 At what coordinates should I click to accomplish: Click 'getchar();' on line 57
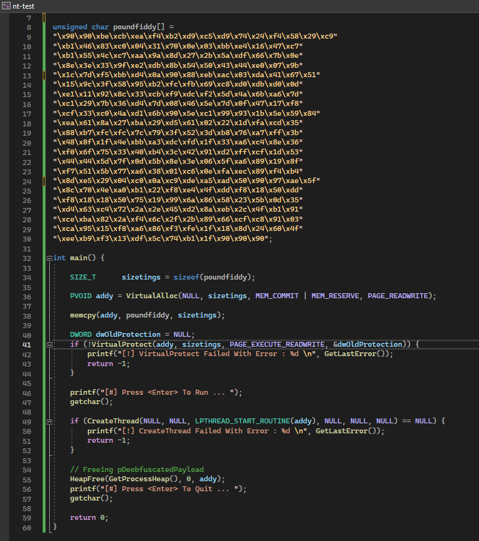click(x=92, y=498)
